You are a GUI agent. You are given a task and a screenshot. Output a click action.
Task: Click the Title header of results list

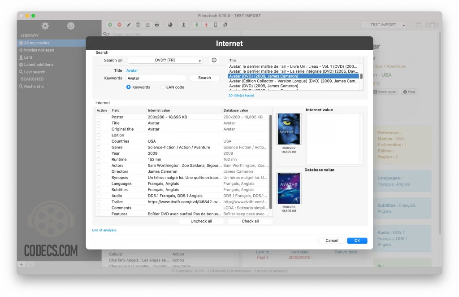click(294, 60)
